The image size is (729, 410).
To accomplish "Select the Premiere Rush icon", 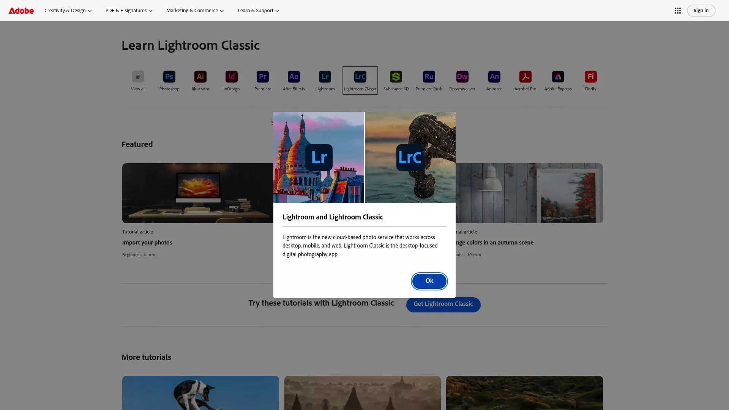I will pos(429,76).
